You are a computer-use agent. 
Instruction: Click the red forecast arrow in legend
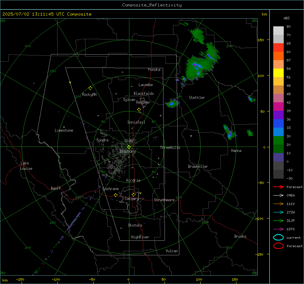tap(279, 187)
